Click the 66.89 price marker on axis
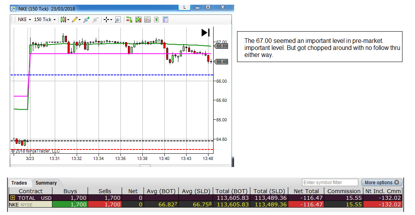Viewport: 415px width, 215px height. click(221, 46)
